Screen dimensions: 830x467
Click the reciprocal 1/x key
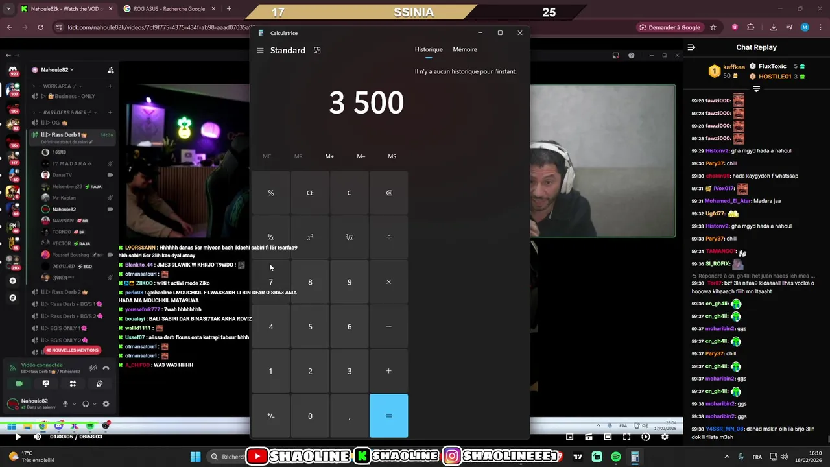[271, 237]
